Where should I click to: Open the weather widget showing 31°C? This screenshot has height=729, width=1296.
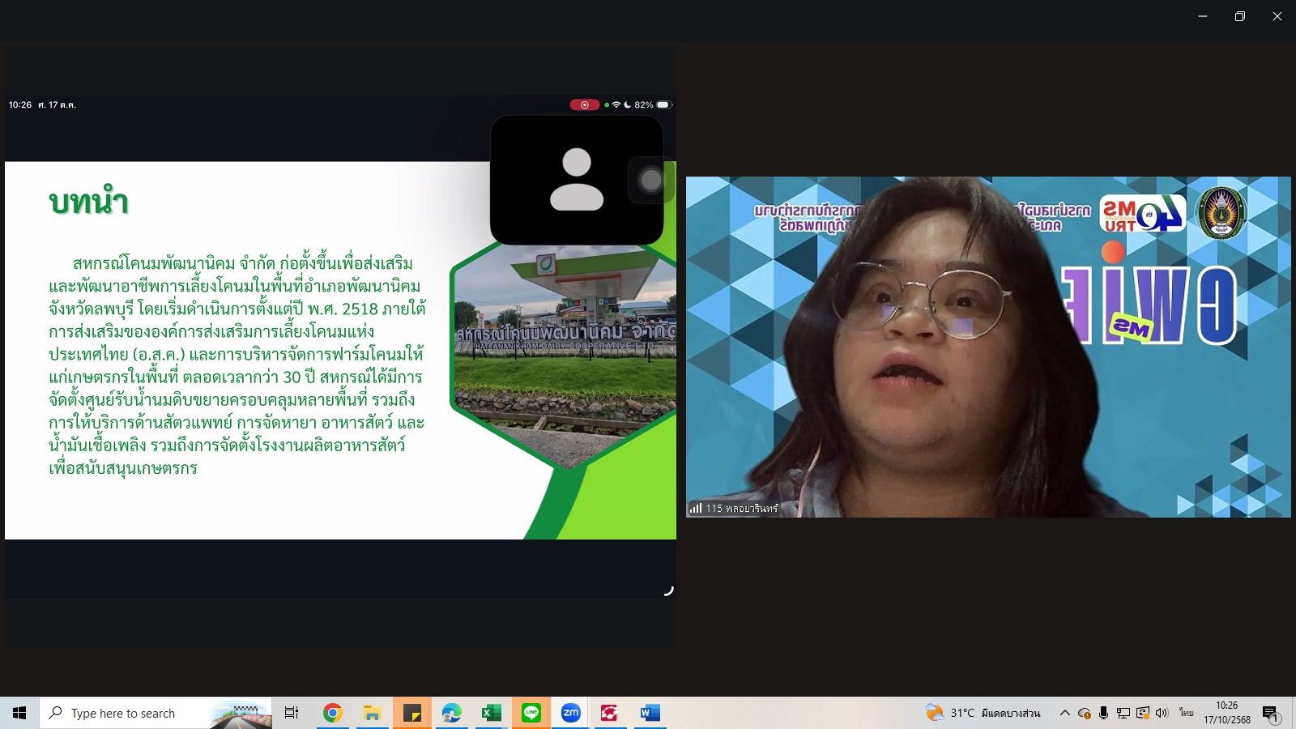tap(983, 713)
